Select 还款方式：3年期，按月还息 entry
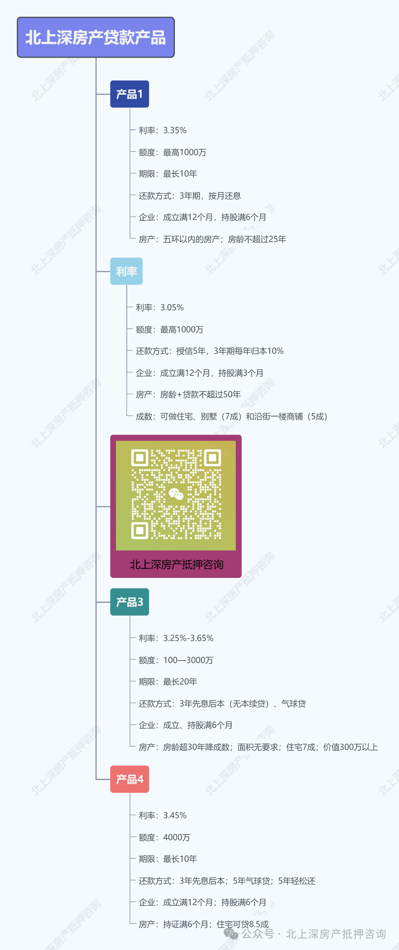The height and width of the screenshot is (950, 399). point(190,196)
